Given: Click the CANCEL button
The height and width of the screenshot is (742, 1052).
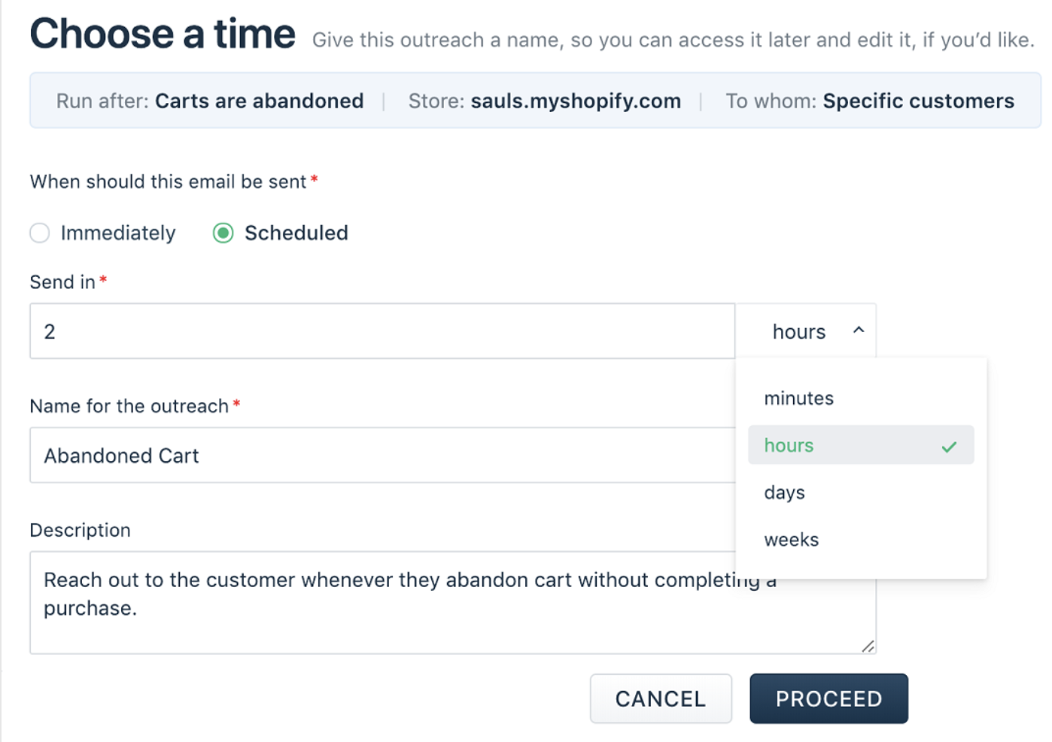Looking at the screenshot, I should pyautogui.click(x=661, y=698).
